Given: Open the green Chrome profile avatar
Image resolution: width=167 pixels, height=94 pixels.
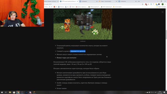Looking at the screenshot, I should click(x=163, y=4).
